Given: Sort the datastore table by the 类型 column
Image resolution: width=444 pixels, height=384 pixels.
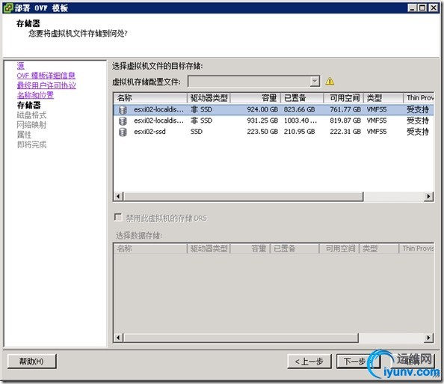Looking at the screenshot, I should (383, 98).
